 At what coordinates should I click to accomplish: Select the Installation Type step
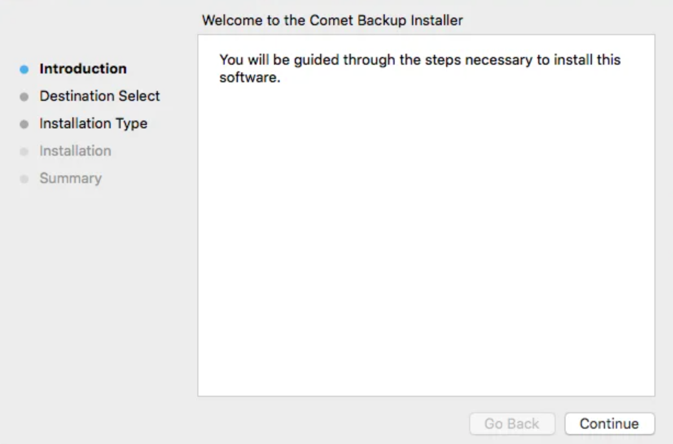point(93,124)
